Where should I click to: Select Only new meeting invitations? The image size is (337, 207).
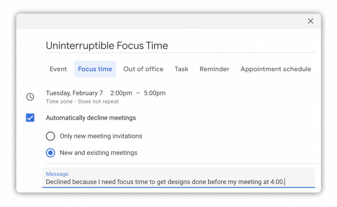click(x=50, y=136)
